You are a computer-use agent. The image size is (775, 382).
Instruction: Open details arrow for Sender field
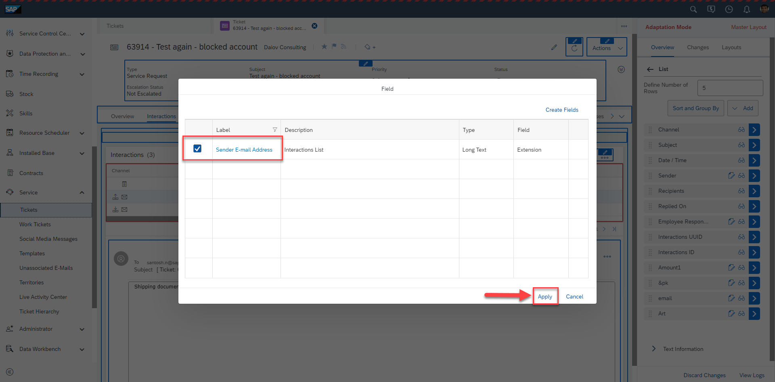coord(754,175)
